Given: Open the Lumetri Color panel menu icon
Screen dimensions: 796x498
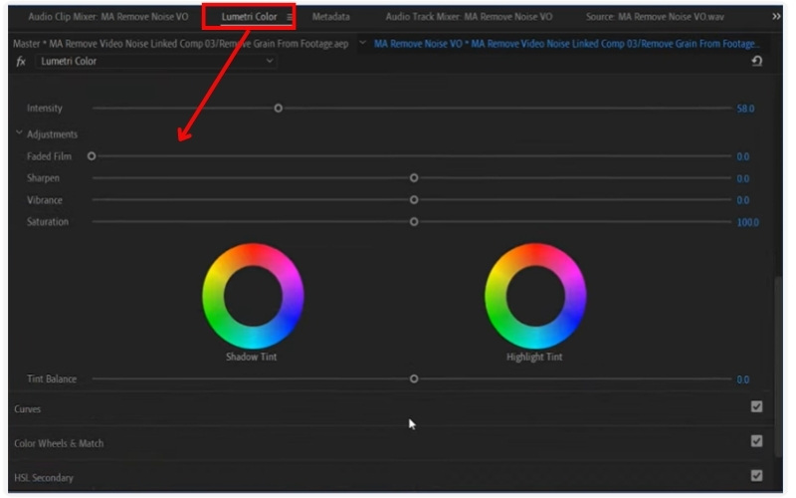Looking at the screenshot, I should tap(290, 17).
